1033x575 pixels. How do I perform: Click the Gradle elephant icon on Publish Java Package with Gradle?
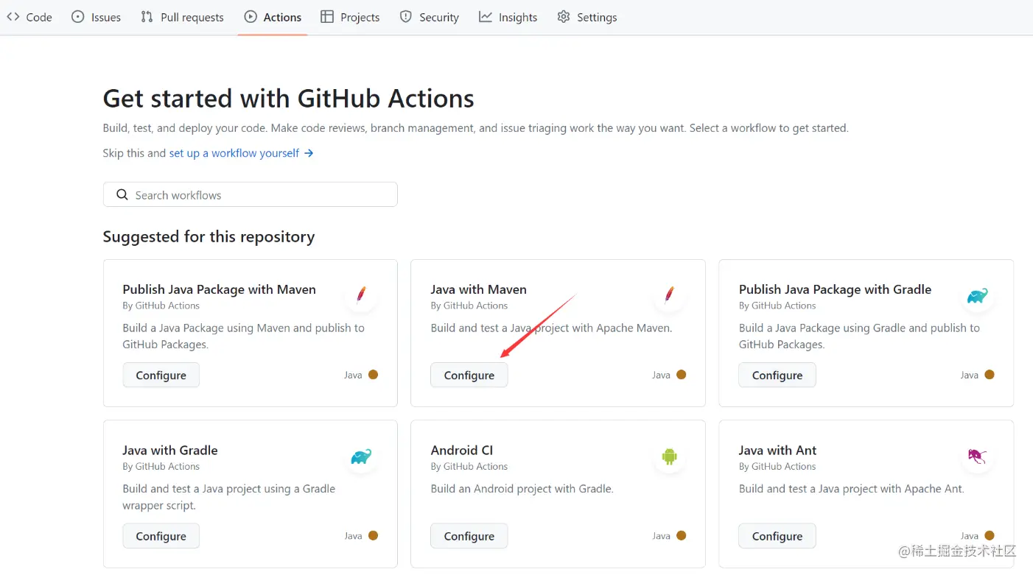click(x=977, y=296)
